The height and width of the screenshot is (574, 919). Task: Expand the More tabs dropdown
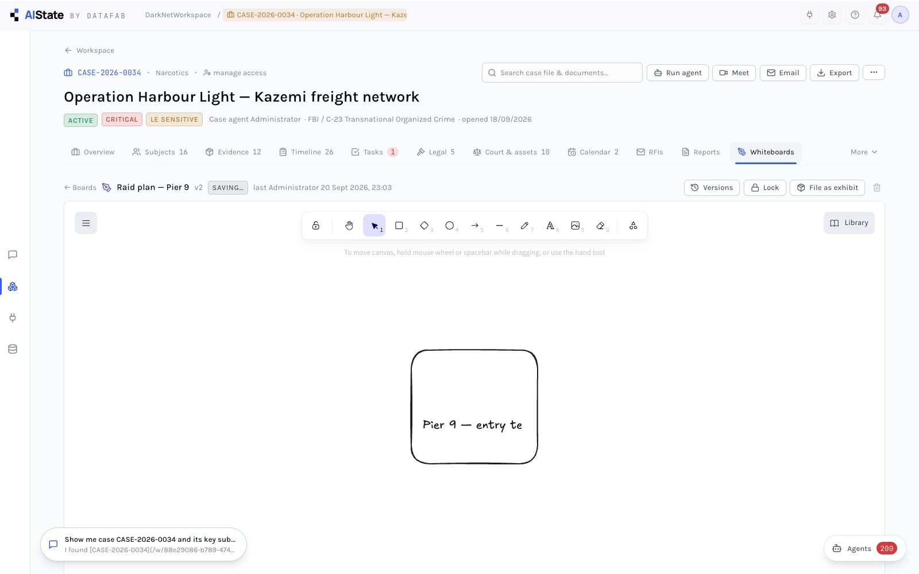tap(864, 152)
